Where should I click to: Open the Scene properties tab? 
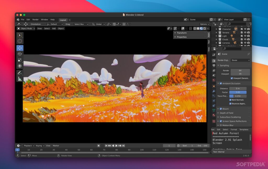point(214,75)
